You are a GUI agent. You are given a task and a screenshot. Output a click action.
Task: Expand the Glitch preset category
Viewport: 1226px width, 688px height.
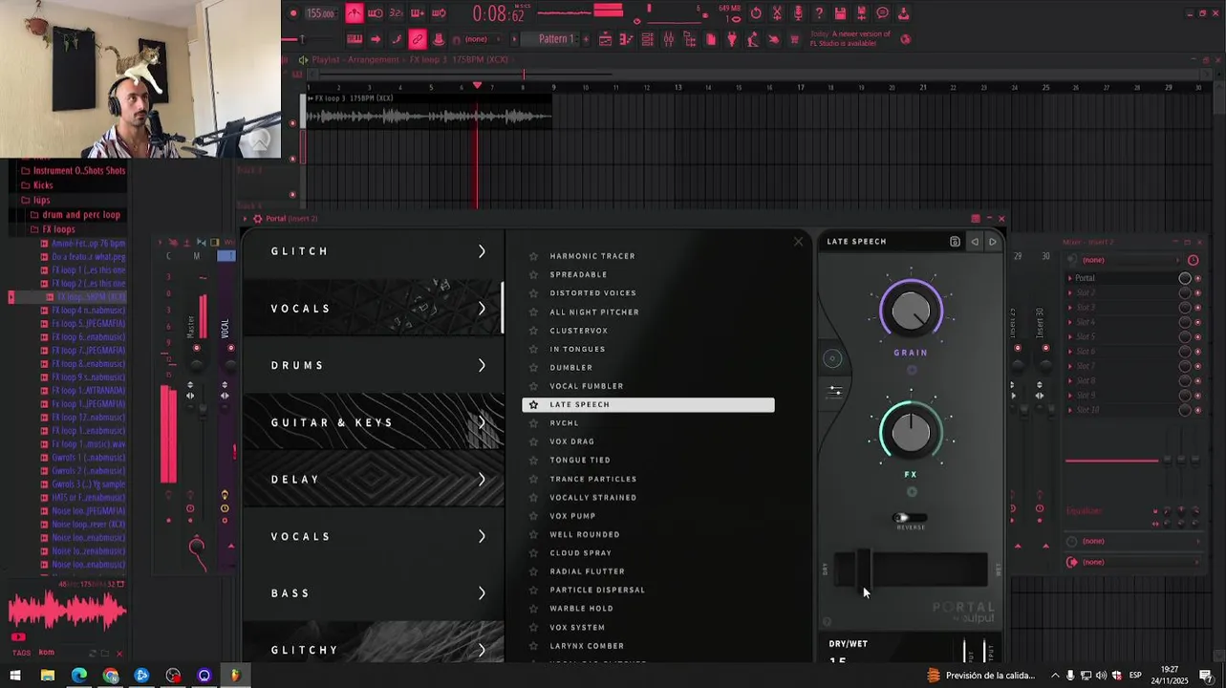click(373, 251)
